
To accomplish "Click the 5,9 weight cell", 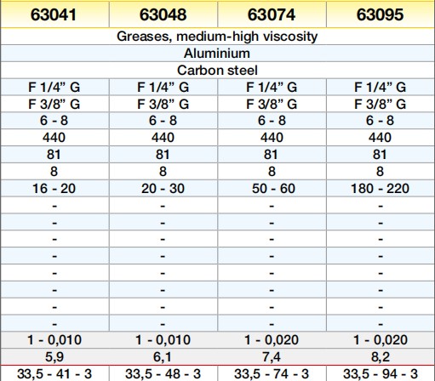I will pyautogui.click(x=54, y=357).
